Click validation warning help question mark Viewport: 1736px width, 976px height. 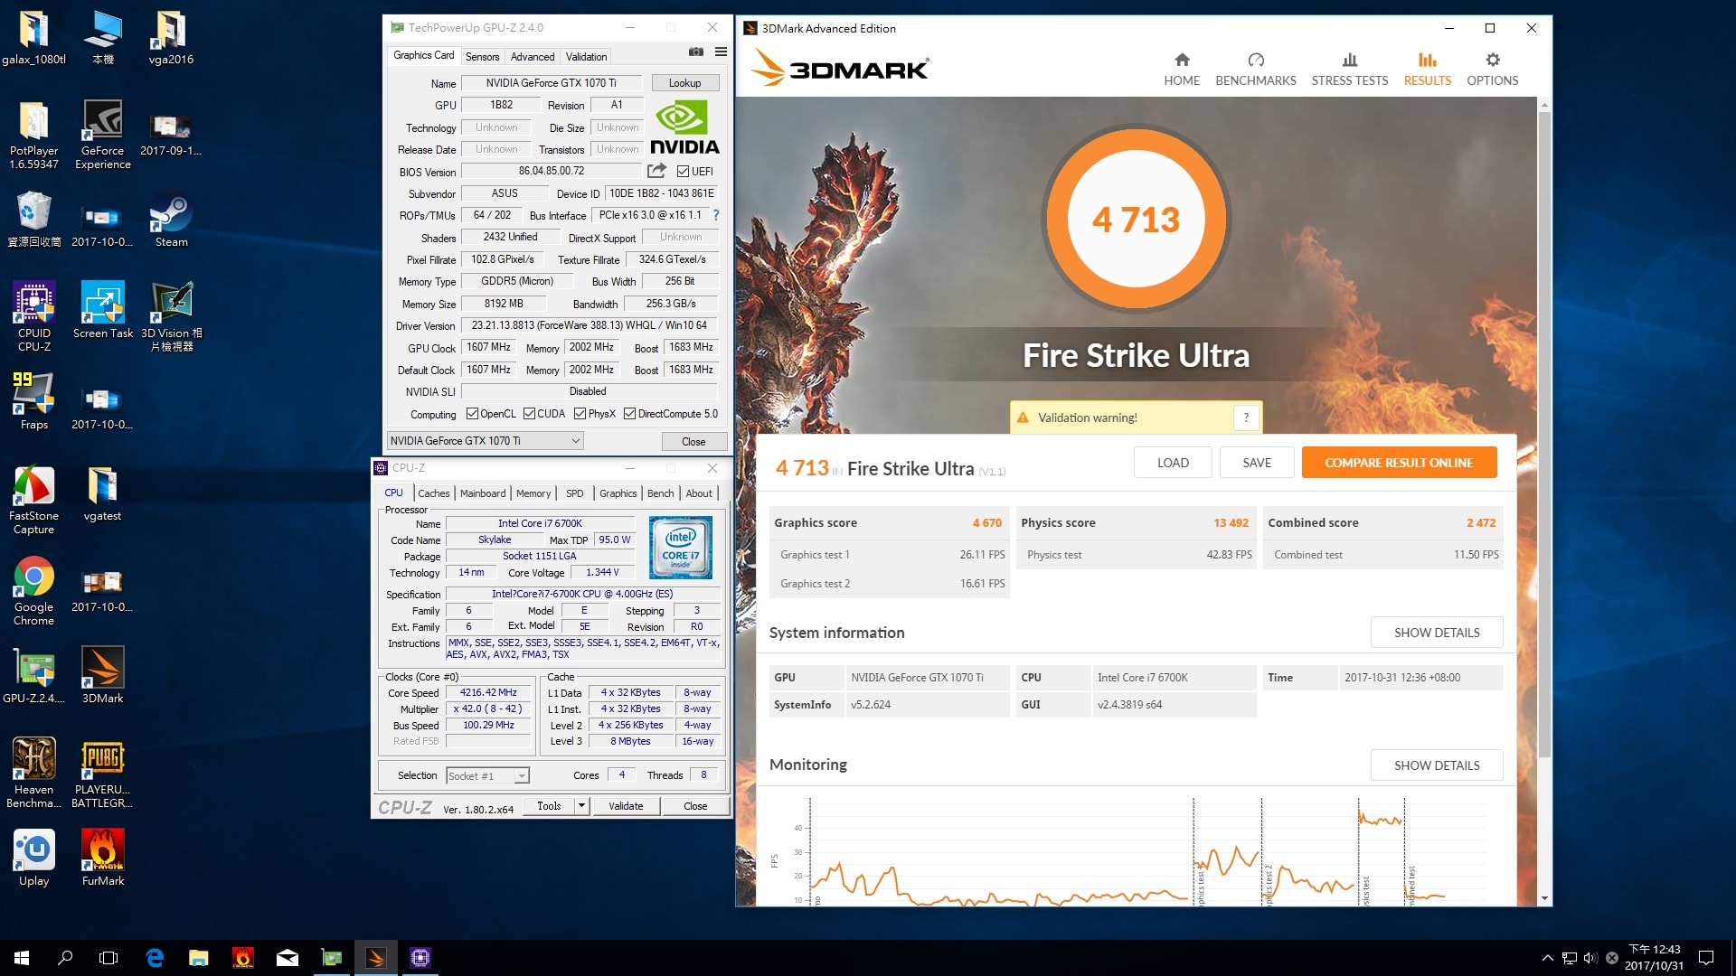click(1246, 418)
